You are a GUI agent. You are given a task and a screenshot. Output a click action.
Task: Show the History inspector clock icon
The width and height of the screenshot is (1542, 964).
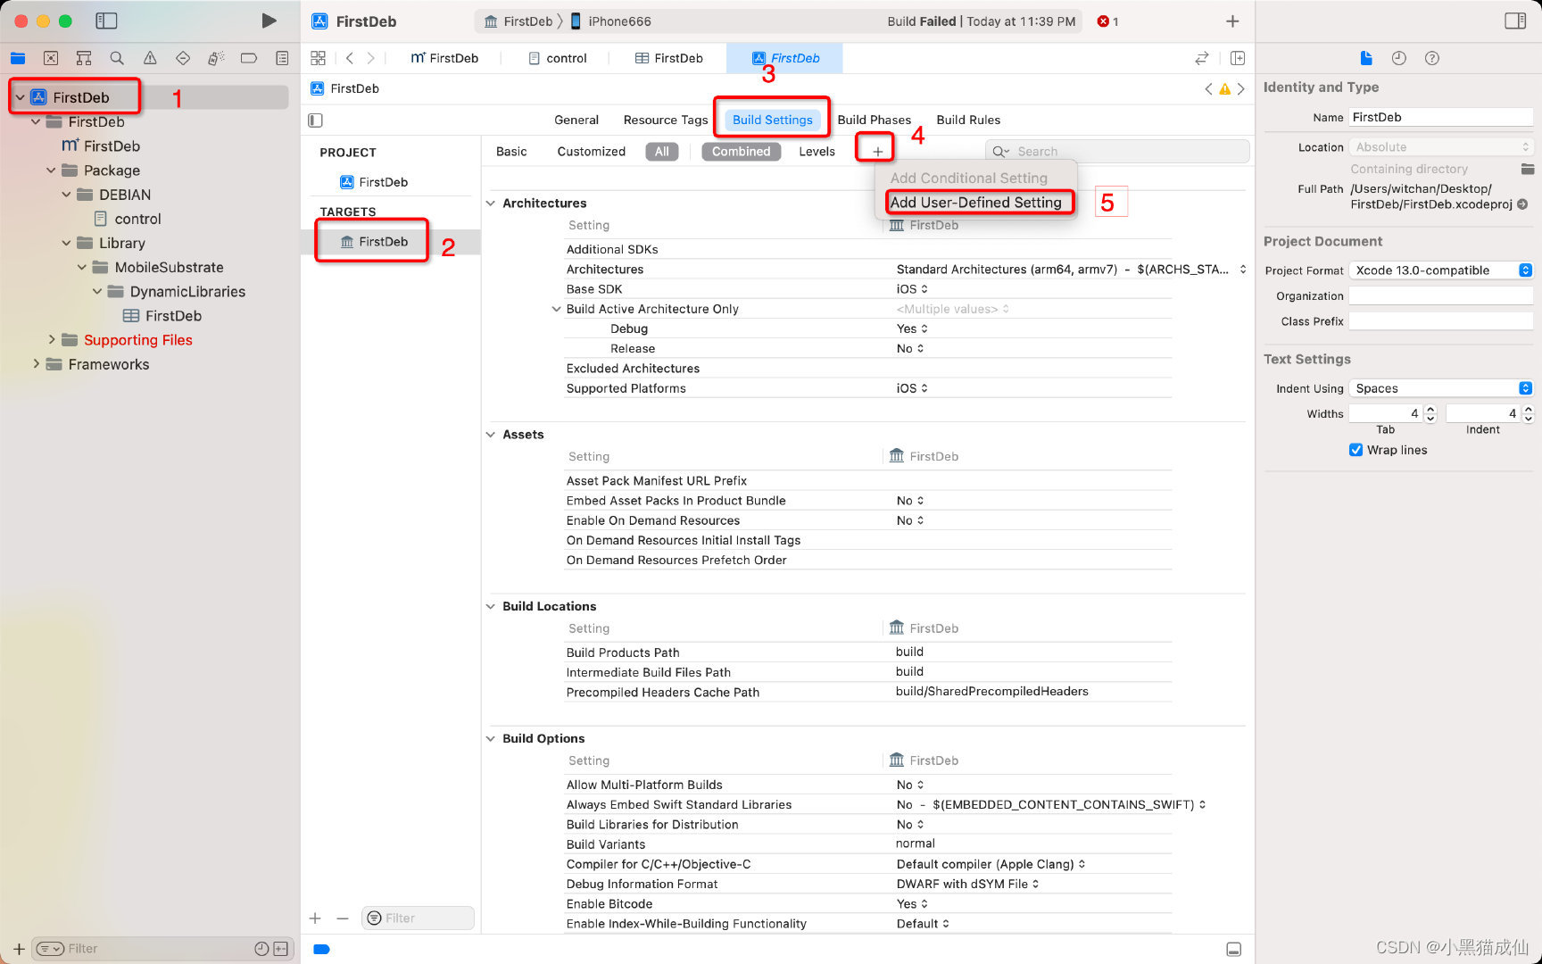[1399, 58]
